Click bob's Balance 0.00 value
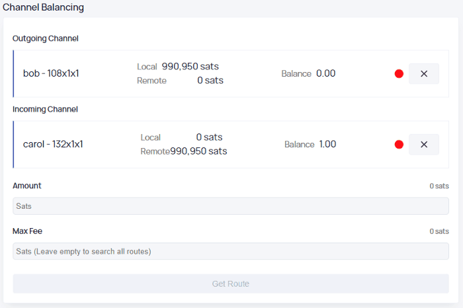463x308 pixels. 325,73
